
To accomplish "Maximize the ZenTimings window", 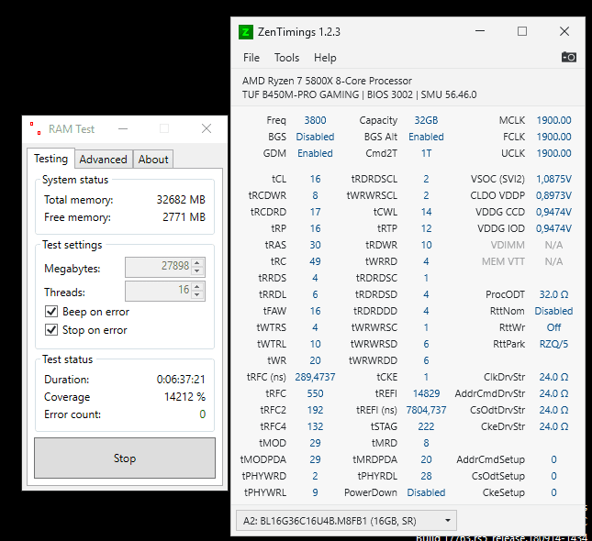I will (x=522, y=31).
